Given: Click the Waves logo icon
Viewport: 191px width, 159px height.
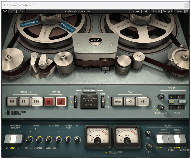Looking at the screenshot, I should coord(5,11).
